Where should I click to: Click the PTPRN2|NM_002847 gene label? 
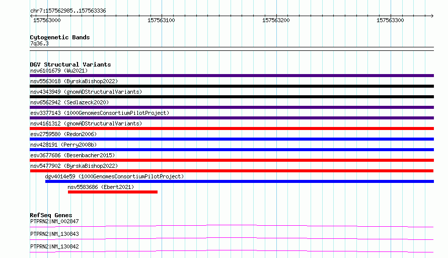pyautogui.click(x=54, y=221)
